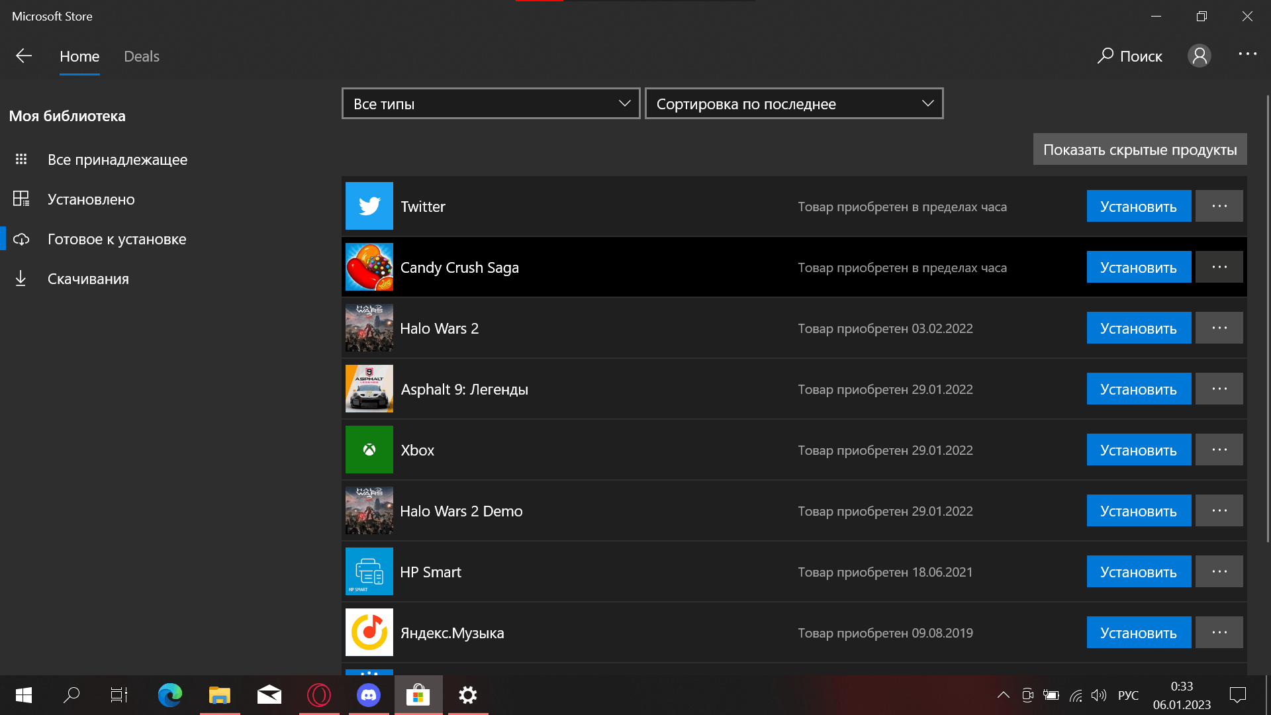Open more options for Яндекс.Музыка
This screenshot has height=715, width=1271.
click(x=1219, y=632)
